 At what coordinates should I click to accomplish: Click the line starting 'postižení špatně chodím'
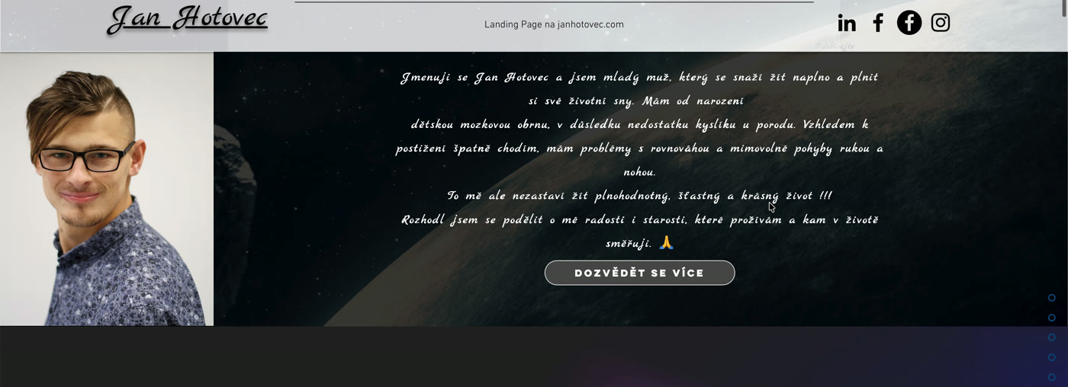tap(639, 149)
